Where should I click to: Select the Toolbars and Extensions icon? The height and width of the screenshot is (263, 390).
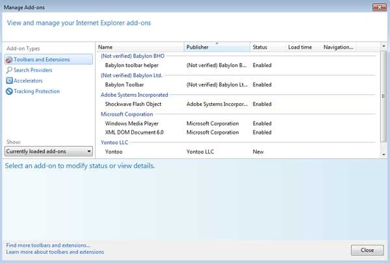[9, 60]
